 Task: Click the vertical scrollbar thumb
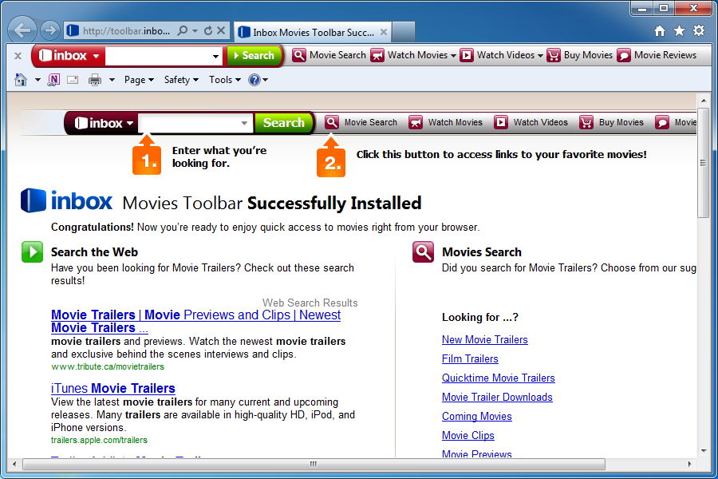703,163
